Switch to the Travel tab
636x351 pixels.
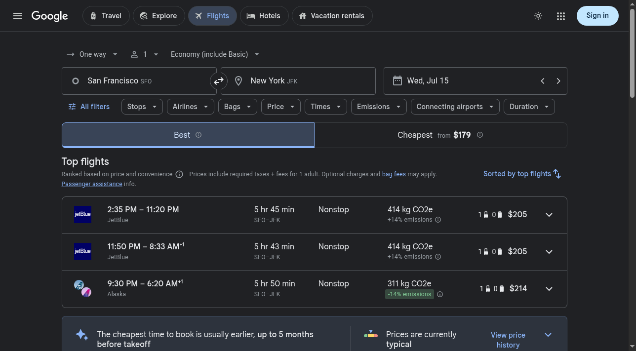[x=106, y=16]
